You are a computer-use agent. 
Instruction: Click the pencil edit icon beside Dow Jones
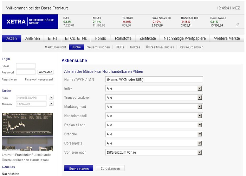[x=237, y=24]
